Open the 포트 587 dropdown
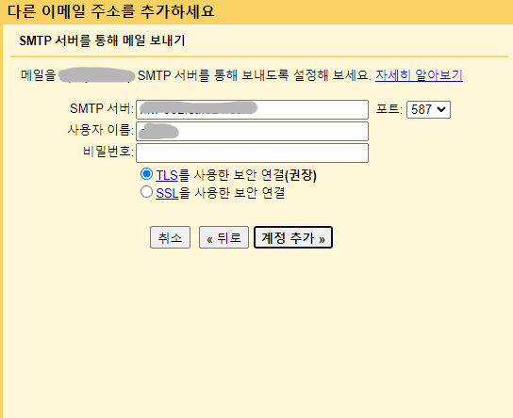The image size is (513, 418). click(428, 109)
